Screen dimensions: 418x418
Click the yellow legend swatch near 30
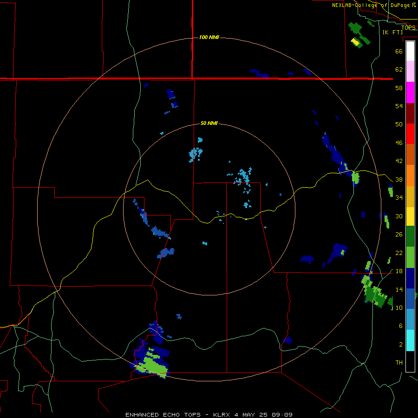[410, 216]
